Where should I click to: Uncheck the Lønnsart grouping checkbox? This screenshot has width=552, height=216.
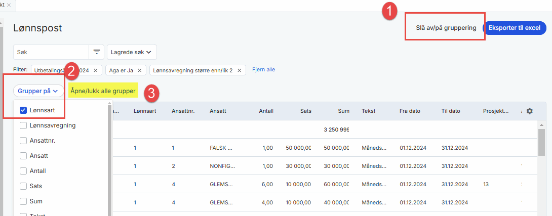(23, 110)
